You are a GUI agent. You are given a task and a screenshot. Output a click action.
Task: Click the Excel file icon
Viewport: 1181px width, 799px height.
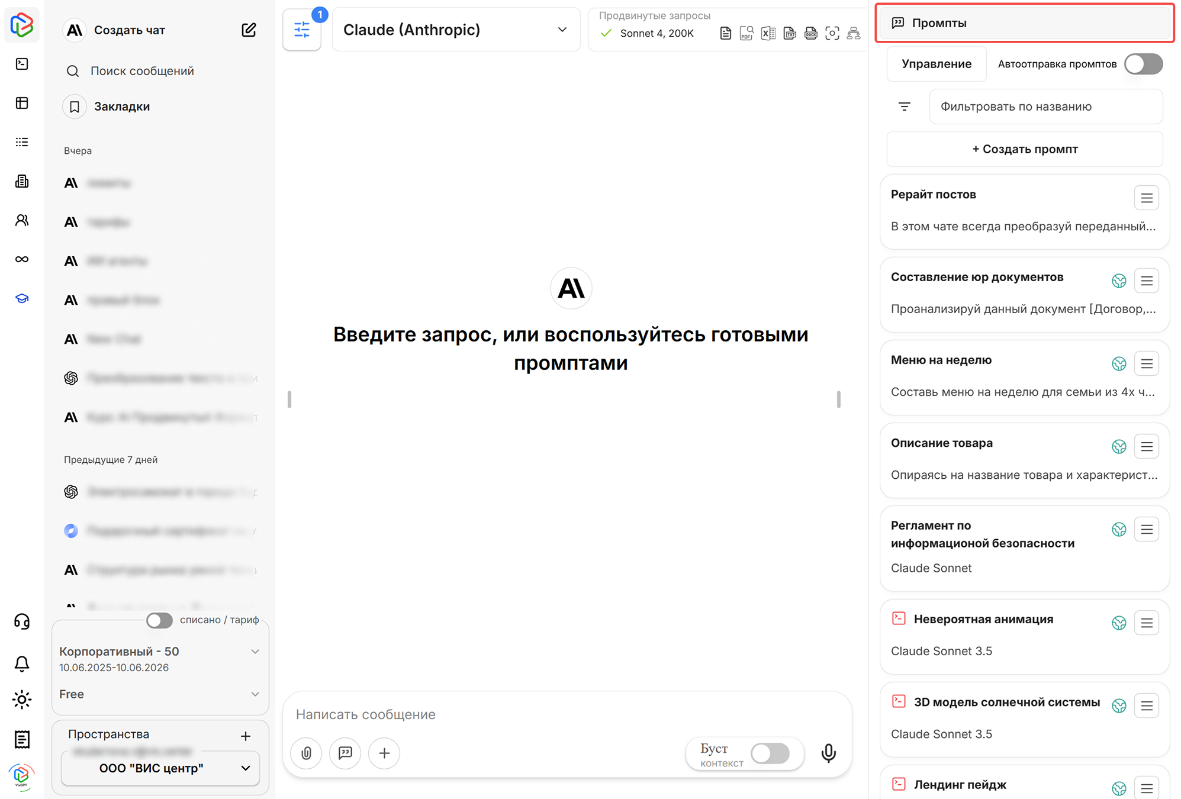click(768, 33)
